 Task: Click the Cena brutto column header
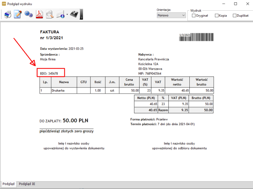[129, 82]
